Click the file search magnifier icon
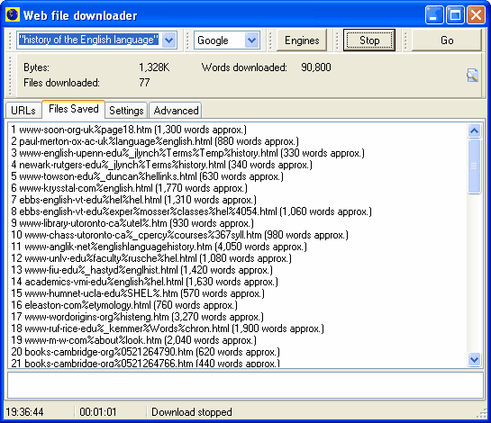This screenshot has height=423, width=491. (x=472, y=75)
